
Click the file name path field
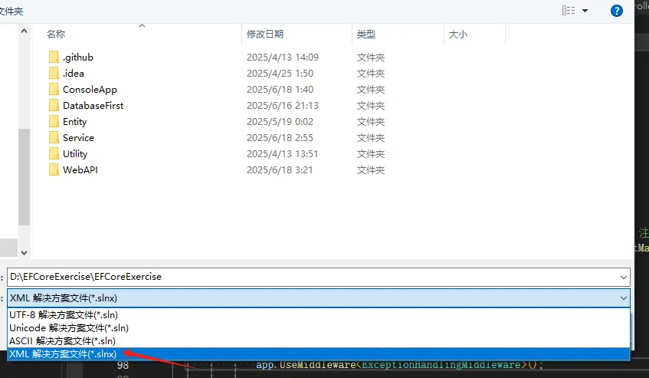coord(306,277)
